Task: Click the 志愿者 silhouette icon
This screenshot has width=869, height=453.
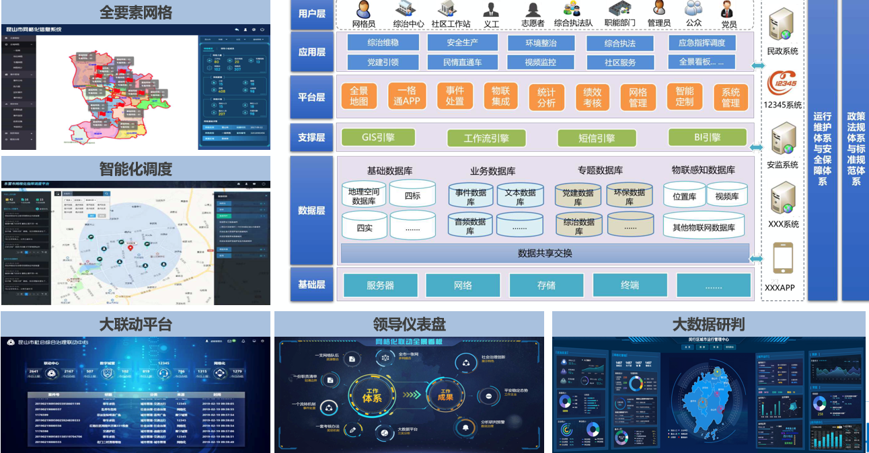Action: click(x=533, y=9)
